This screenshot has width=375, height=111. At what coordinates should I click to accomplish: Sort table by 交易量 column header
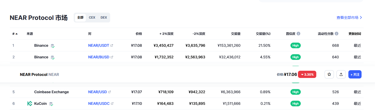coord(236,34)
